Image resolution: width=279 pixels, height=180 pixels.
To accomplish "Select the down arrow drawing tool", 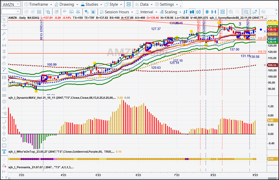I will click(x=4, y=127).
